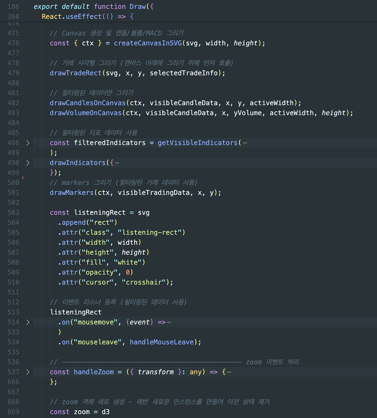Unfold the mousemove handler at line 514
Viewport: 377px width, 418px height.
[28, 322]
